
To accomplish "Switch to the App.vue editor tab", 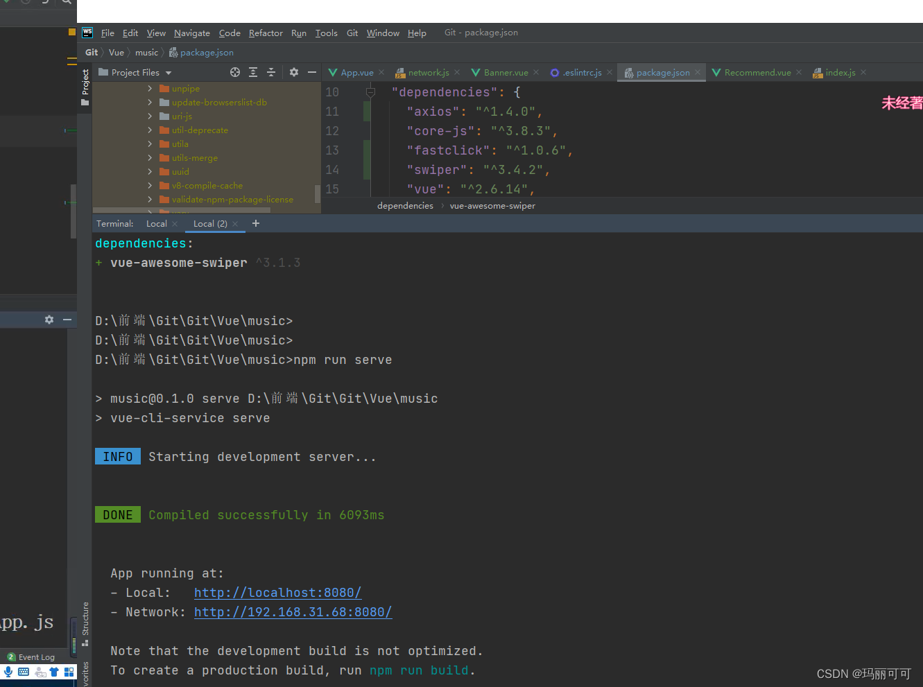I will [356, 72].
